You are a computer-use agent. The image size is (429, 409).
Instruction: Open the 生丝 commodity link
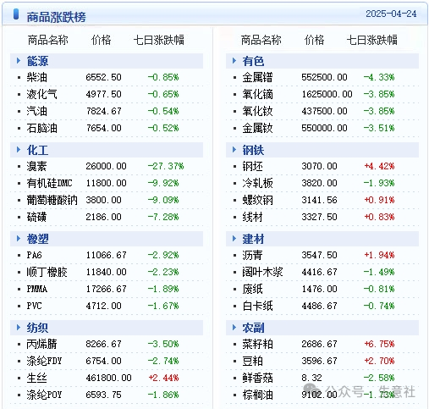[x=36, y=378]
